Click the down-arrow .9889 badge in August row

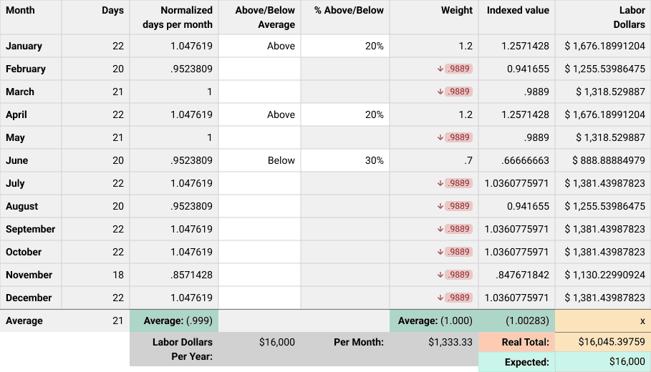(x=455, y=206)
